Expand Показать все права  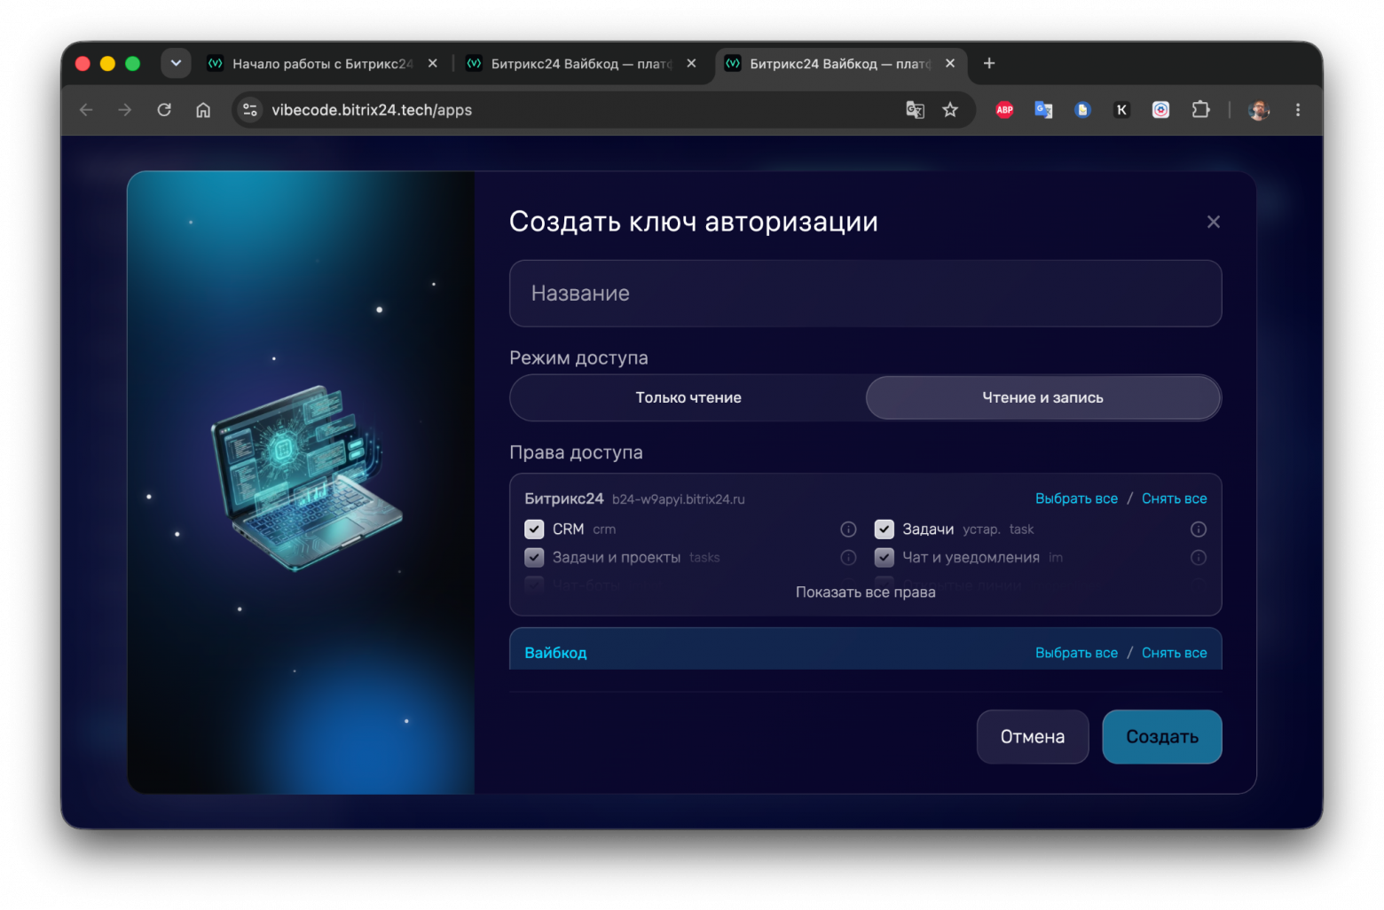click(x=865, y=592)
